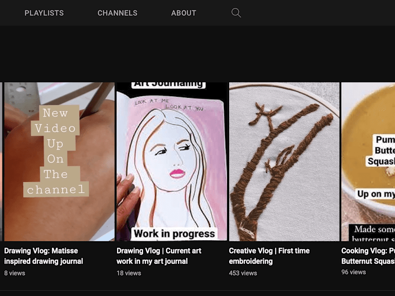Open the tree embroidery hoop thumbnail
Viewport: 395px width, 296px height.
pyautogui.click(x=284, y=162)
